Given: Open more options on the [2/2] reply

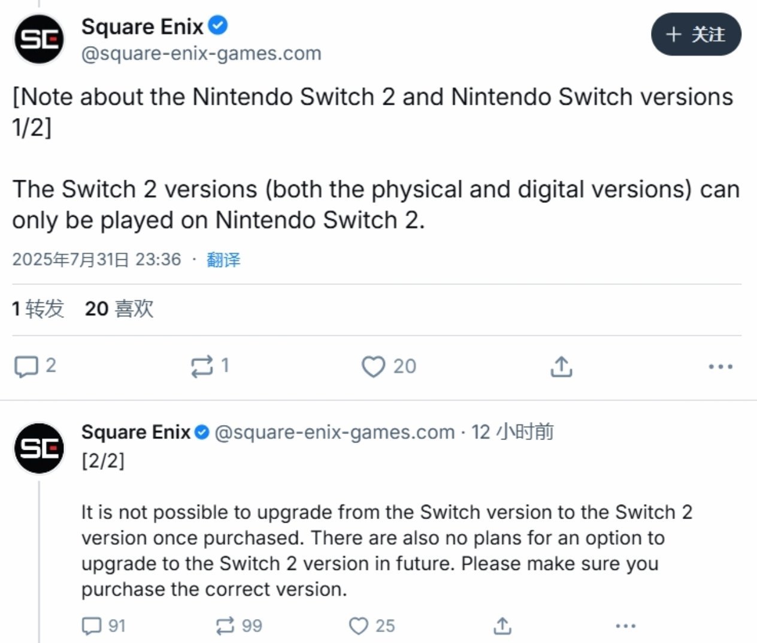Looking at the screenshot, I should coord(626,626).
